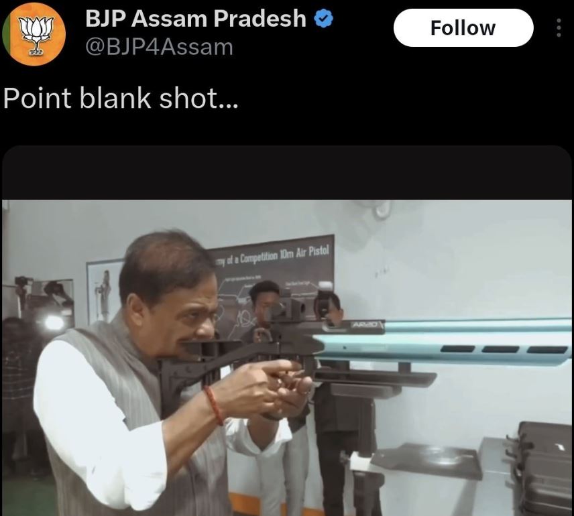Open the three-dot more options menu
Image resolution: width=574 pixels, height=516 pixels.
[559, 28]
